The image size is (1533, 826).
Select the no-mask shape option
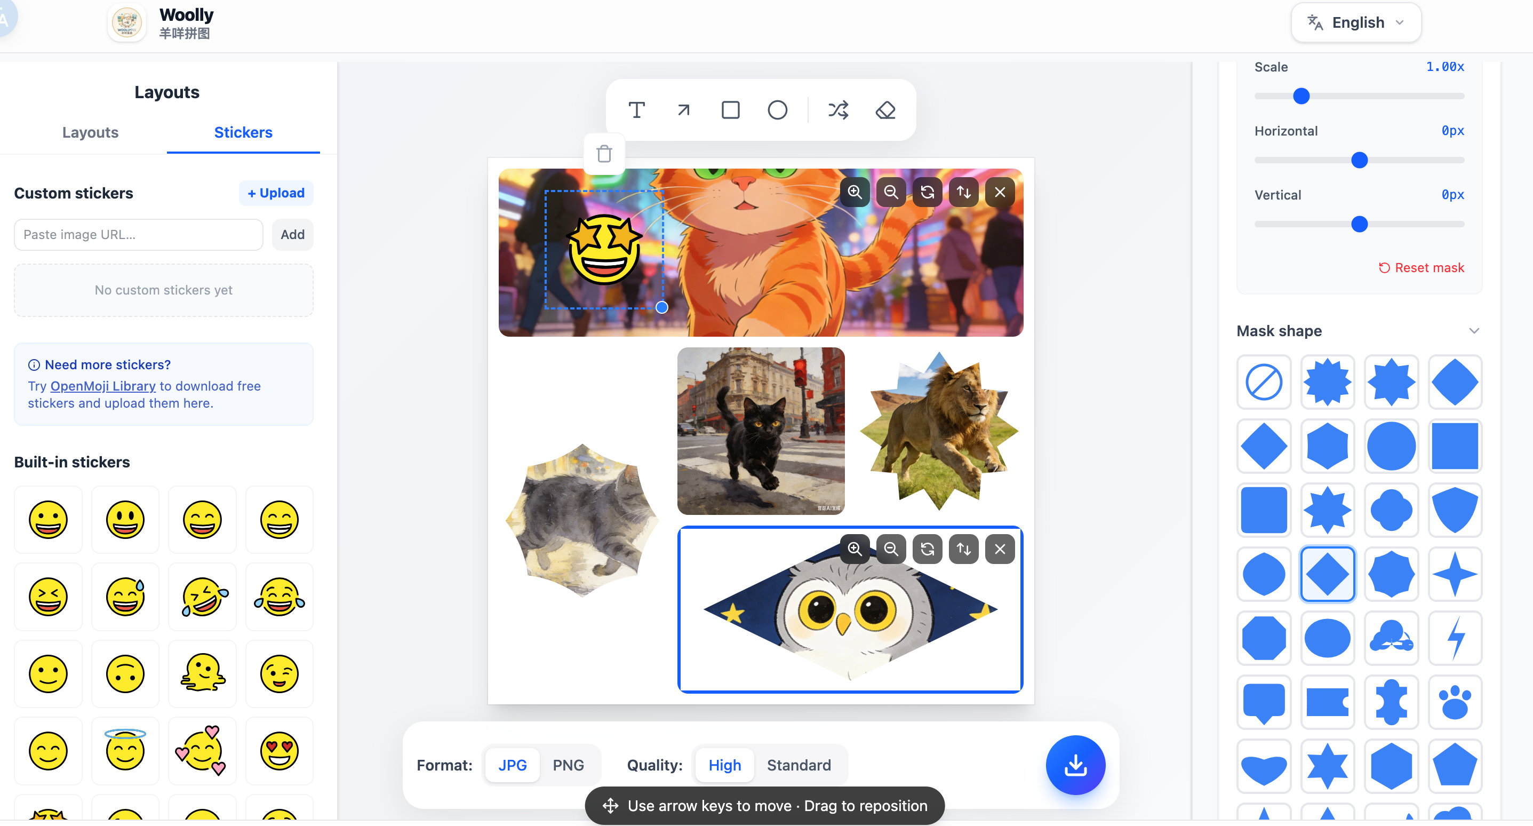(x=1264, y=382)
